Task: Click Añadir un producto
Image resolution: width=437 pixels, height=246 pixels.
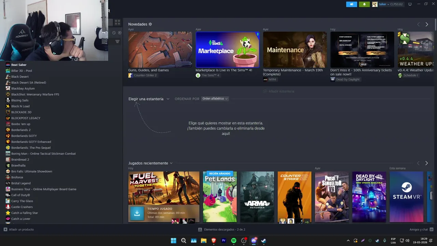Action: pyautogui.click(x=19, y=230)
